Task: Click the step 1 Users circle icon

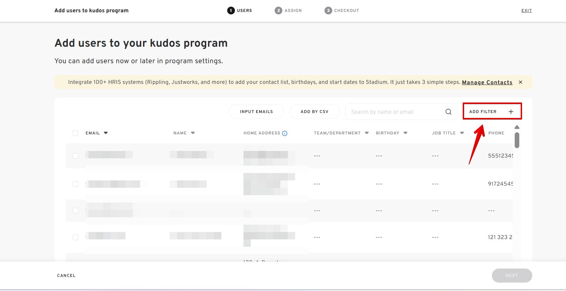Action: (x=231, y=11)
